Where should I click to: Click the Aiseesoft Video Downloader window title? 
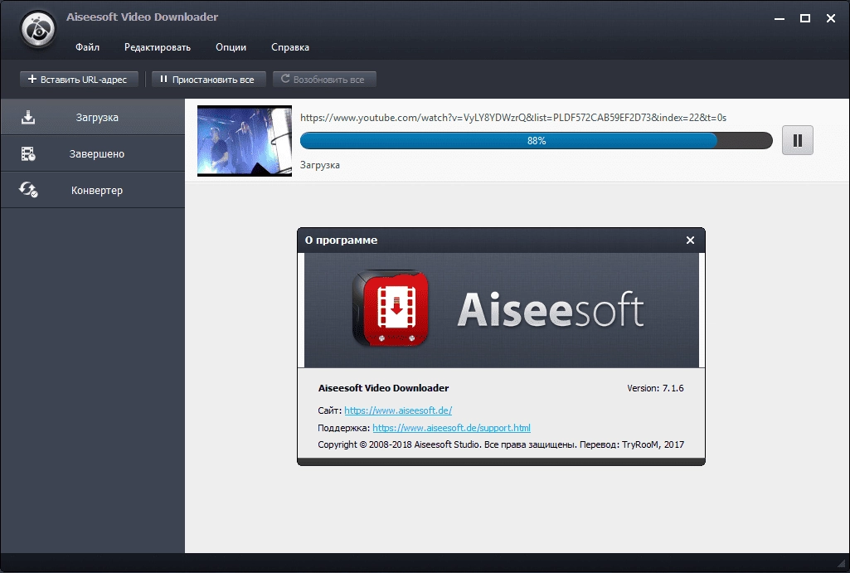tap(142, 17)
